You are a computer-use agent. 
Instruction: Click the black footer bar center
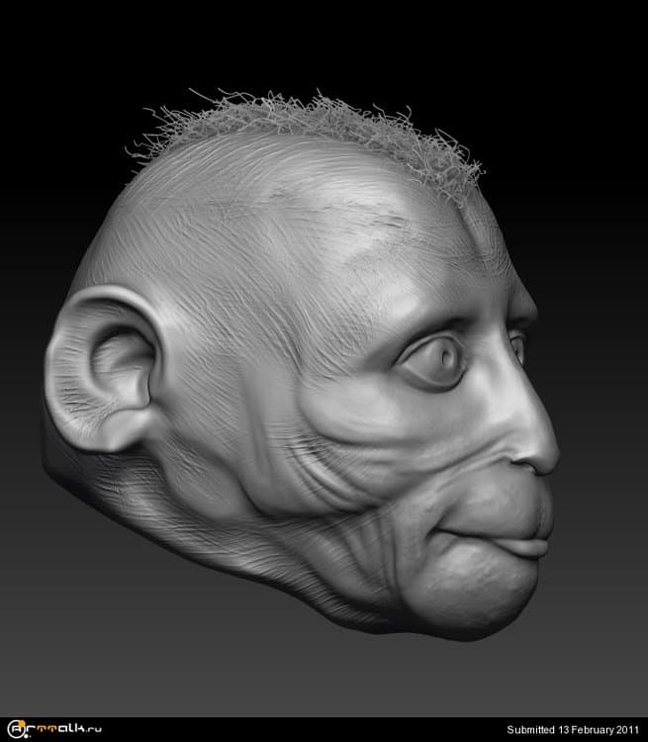coord(324,729)
